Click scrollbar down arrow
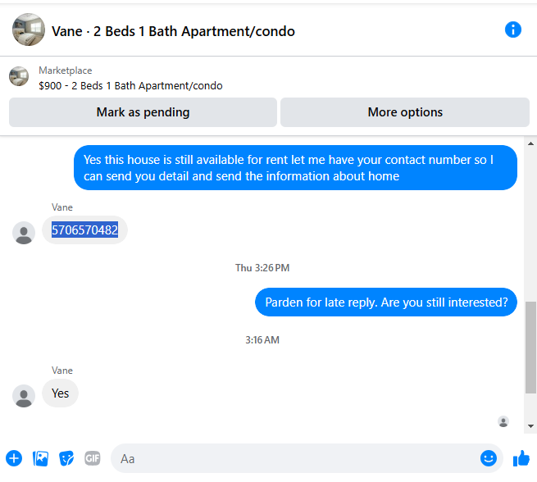The image size is (537, 482). point(530,426)
